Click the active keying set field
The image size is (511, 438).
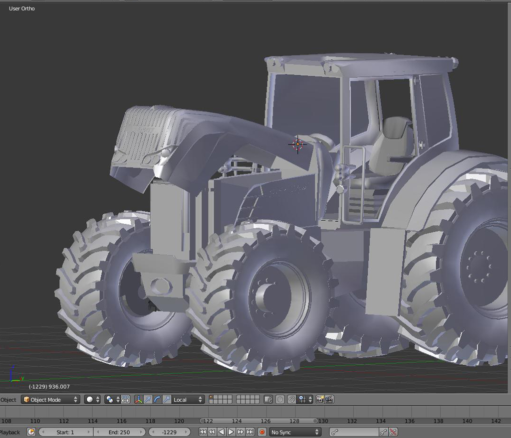click(354, 432)
